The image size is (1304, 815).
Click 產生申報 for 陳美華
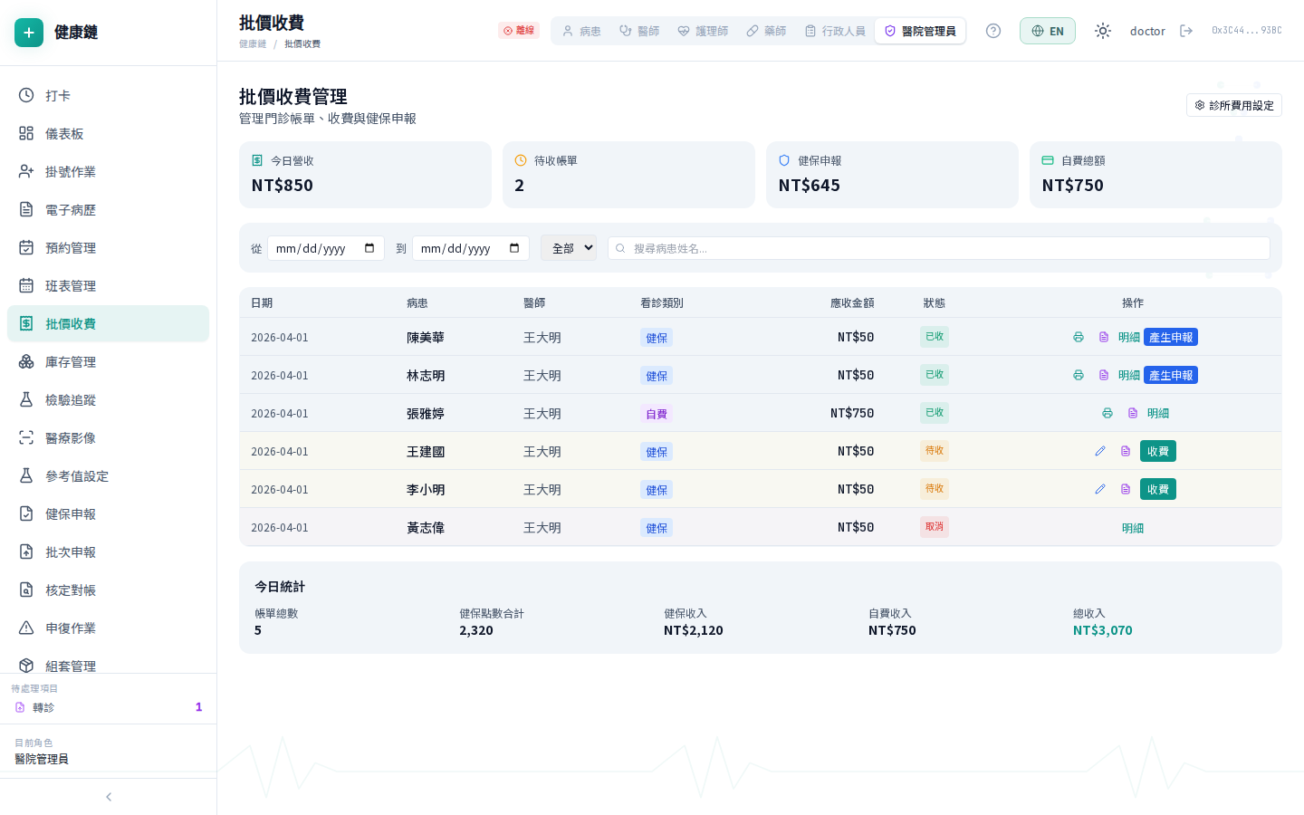point(1170,337)
